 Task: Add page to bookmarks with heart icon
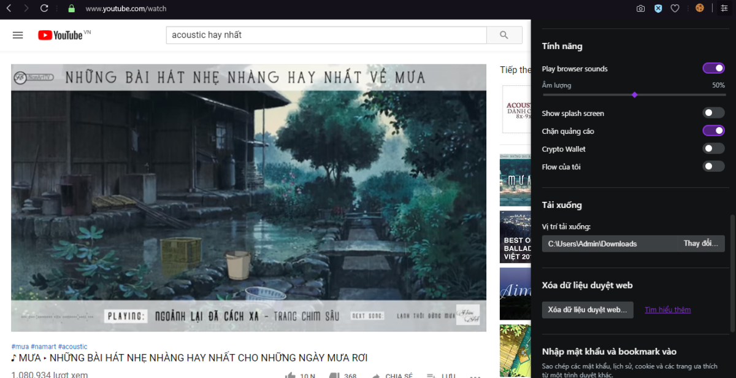pos(675,9)
